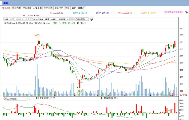Viewport: 189px width, 120px height.
Task: Click the plus icon beside 華城
Action: (1, 3)
